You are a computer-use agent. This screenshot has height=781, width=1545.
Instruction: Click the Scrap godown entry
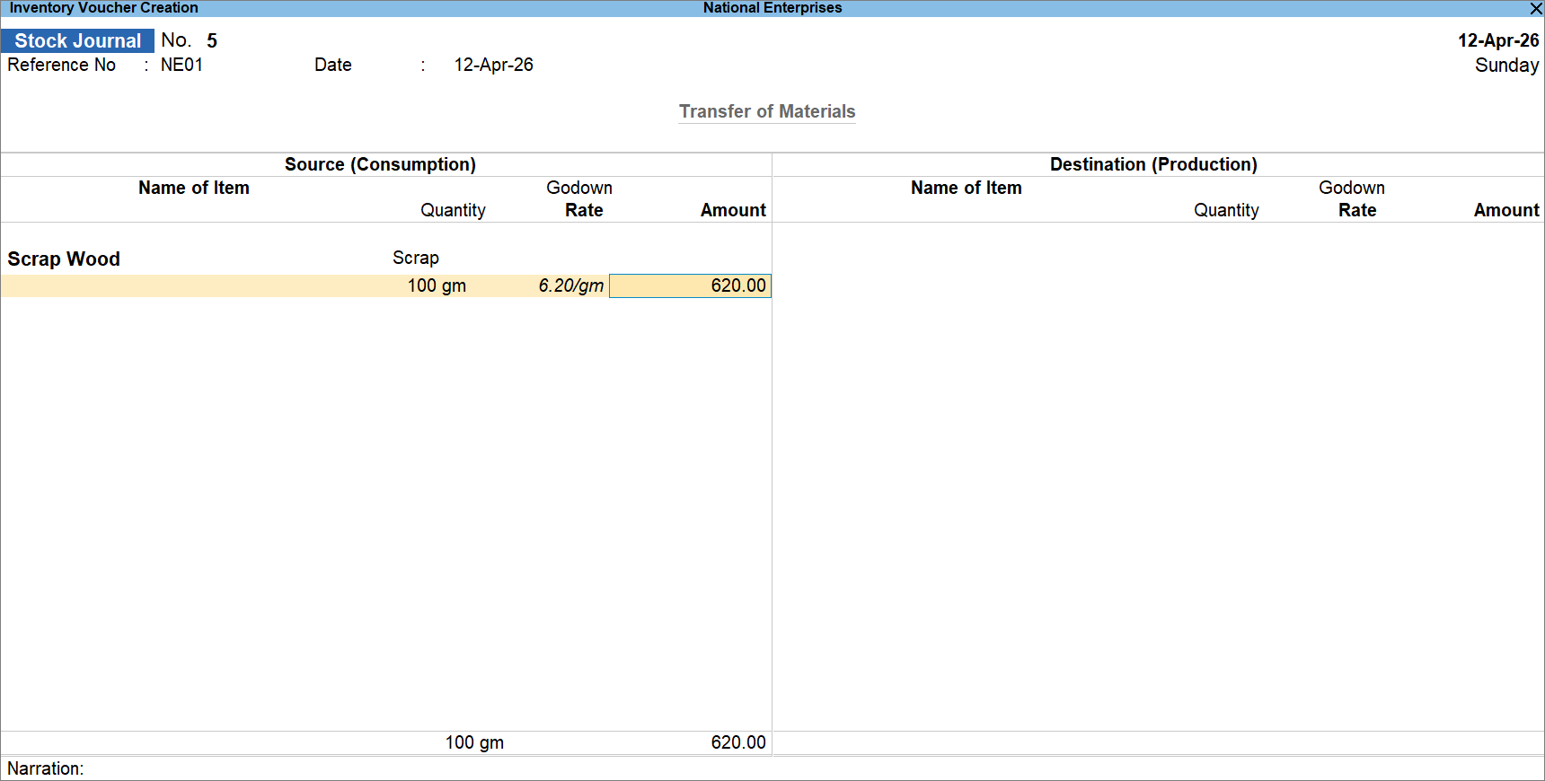(x=416, y=258)
